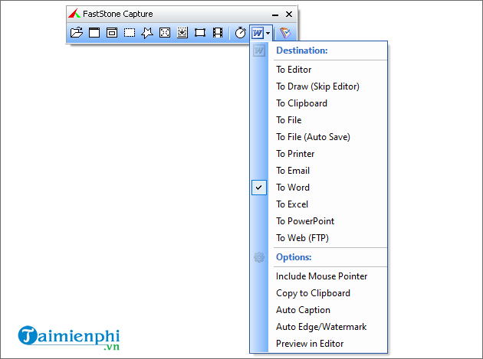Capture scrolling window icon
Viewport: 483px width, 359px height.
click(x=182, y=32)
